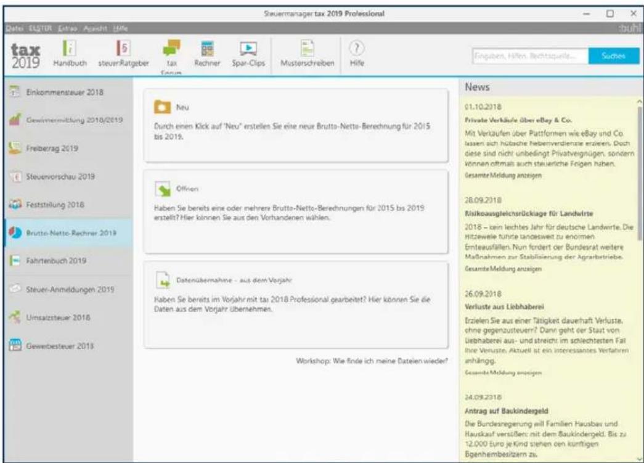
Task: Open Workshop: Wie finde ich meine Dateien wieder link
Action: (x=372, y=361)
